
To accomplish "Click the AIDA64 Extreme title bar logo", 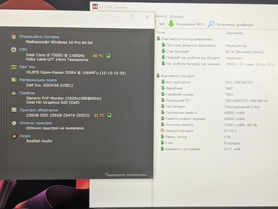I will tap(95, 7).
